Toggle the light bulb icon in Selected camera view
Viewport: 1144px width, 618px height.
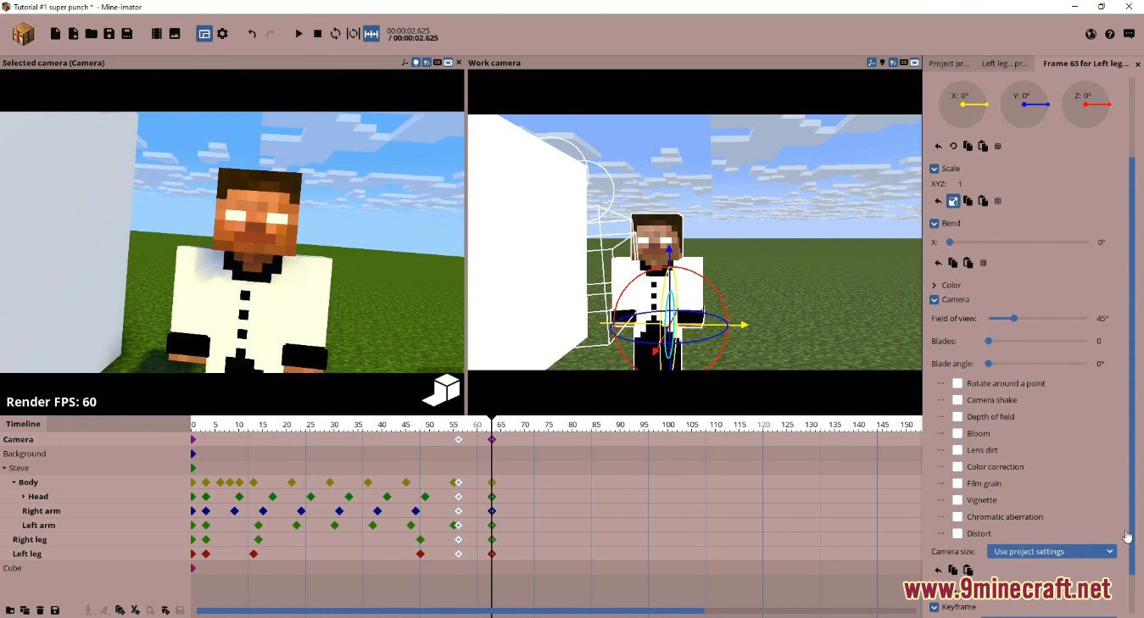pos(416,63)
